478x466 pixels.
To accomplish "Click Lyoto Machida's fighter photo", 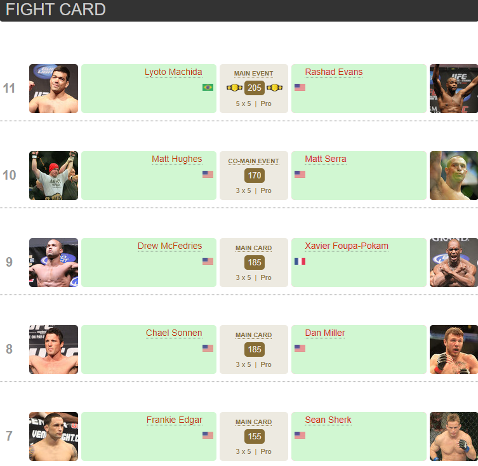I will 53,88.
